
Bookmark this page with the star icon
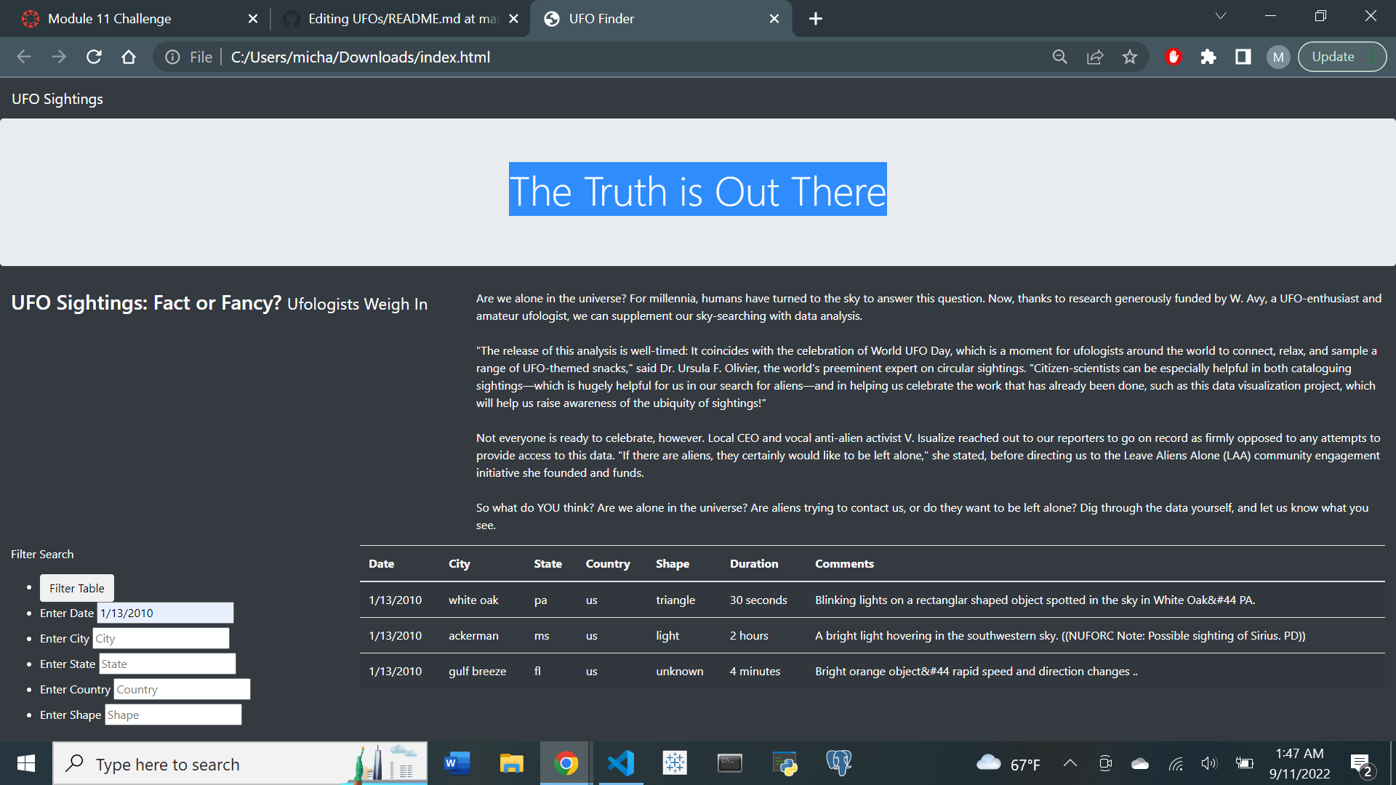tap(1130, 57)
